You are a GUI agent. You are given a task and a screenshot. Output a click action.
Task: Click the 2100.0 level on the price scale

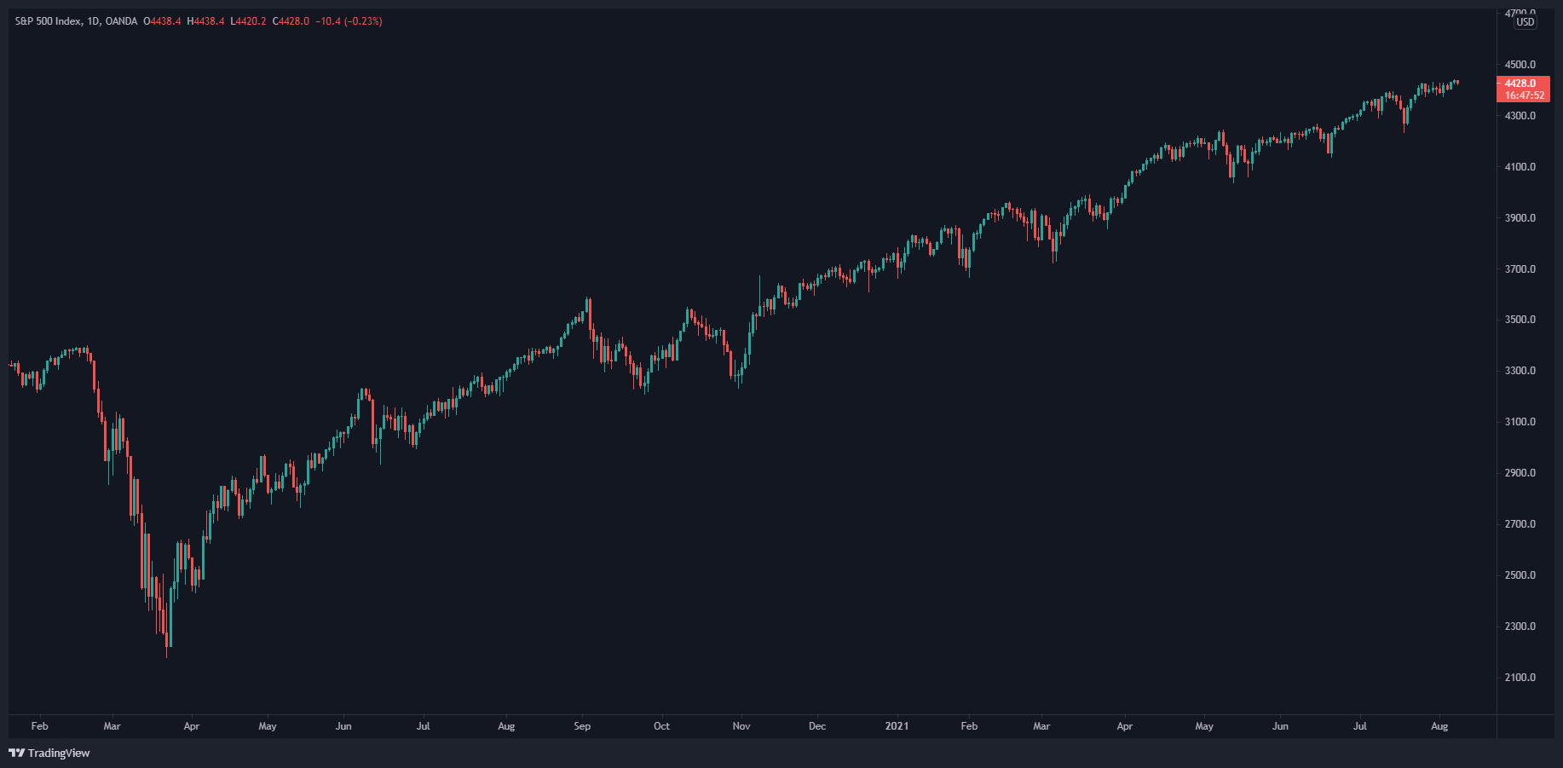pos(1520,677)
